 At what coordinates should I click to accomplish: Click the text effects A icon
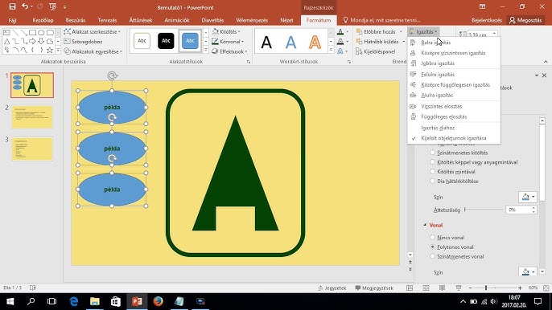340,51
